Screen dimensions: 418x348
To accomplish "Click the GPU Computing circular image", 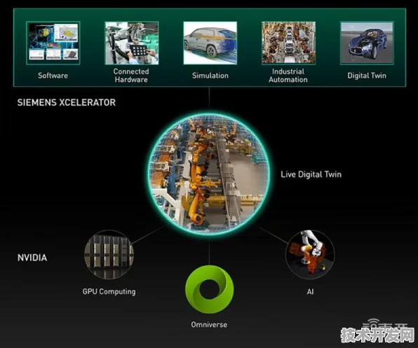I will pos(109,255).
